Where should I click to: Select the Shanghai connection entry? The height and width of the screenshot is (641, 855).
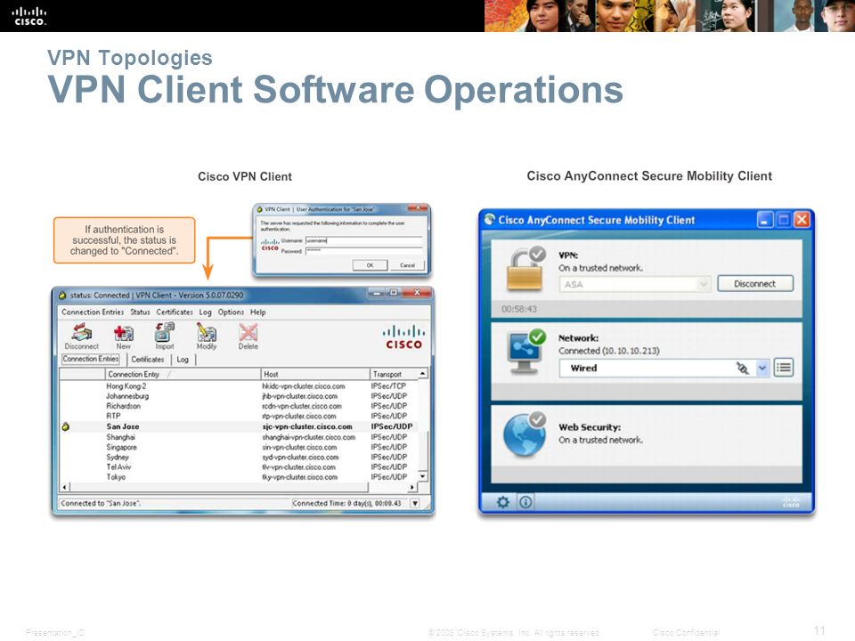239,437
